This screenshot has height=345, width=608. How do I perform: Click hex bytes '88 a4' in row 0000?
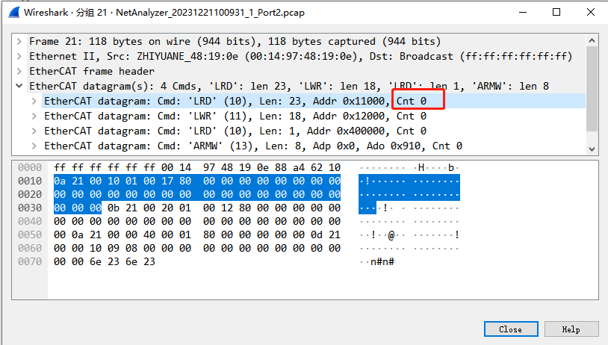290,167
